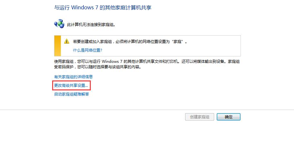Click the horizontal separator line above the buttons
Screen dimensions: 294x159
click(147, 110)
